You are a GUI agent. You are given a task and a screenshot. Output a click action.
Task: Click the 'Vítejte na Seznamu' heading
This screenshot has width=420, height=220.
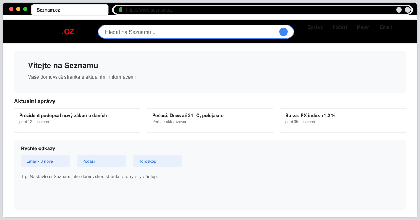63,65
